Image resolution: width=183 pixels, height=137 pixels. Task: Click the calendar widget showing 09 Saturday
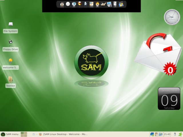point(169,98)
